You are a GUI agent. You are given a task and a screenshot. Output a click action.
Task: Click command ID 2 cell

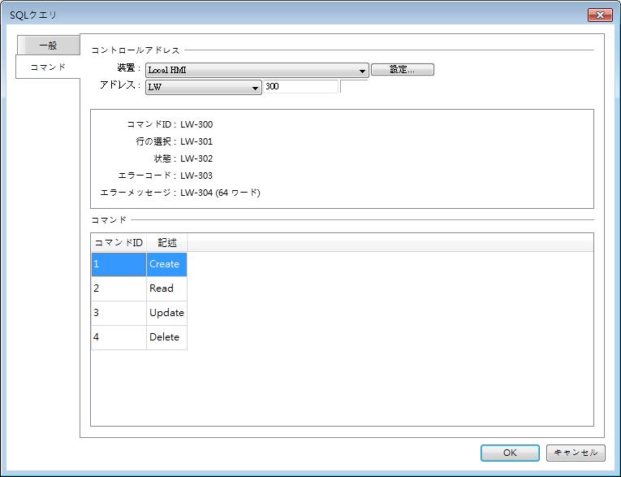pos(119,288)
